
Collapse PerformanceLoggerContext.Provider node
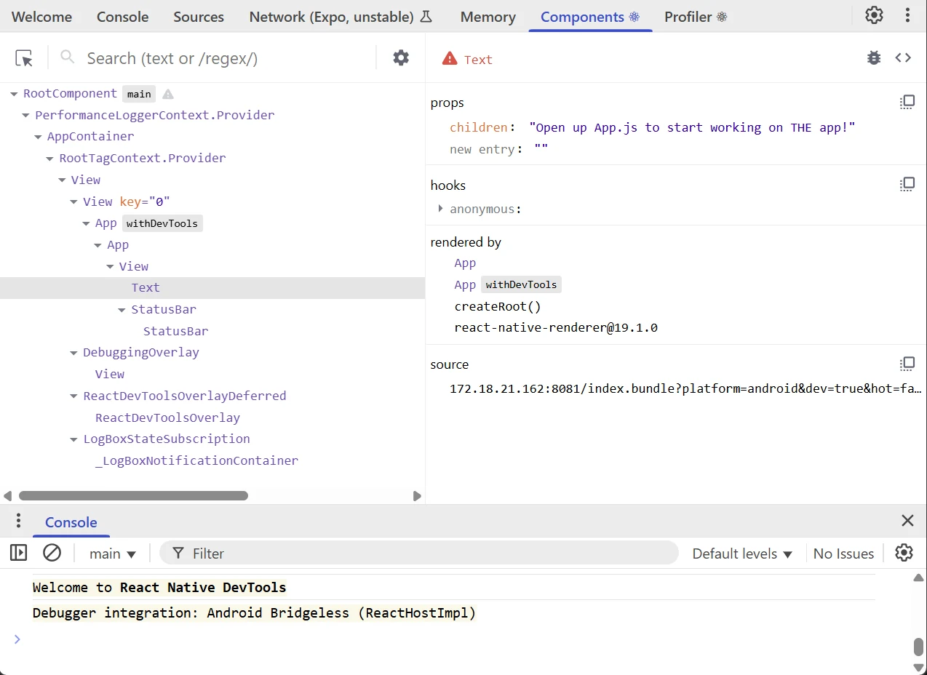tap(25, 115)
